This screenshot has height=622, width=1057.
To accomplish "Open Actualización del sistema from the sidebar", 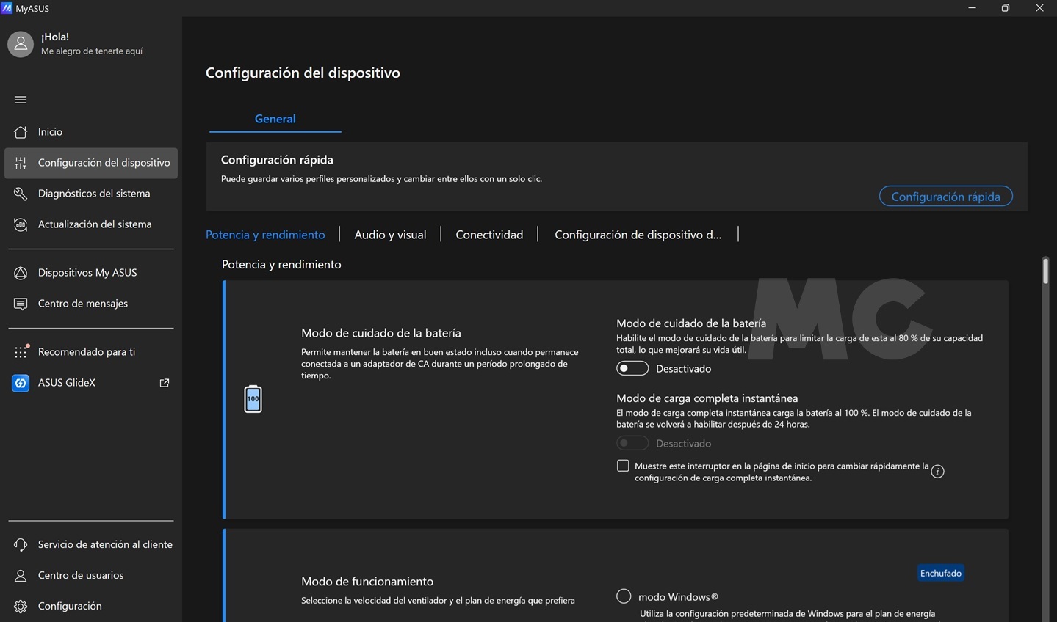I will (x=91, y=224).
